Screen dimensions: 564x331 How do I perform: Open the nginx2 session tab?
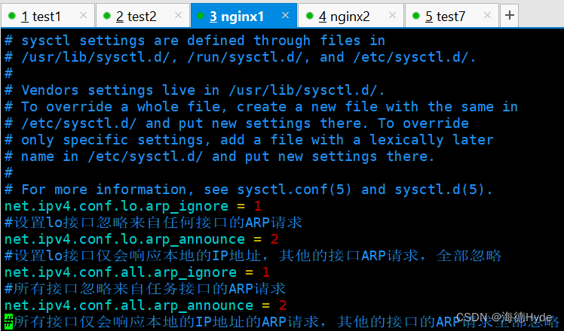tap(345, 16)
